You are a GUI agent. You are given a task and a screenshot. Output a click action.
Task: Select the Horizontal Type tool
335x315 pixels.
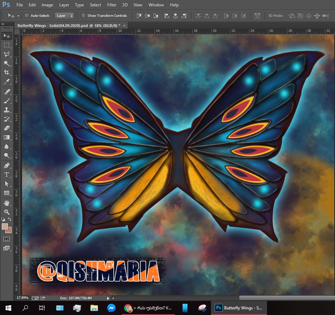[7, 174]
